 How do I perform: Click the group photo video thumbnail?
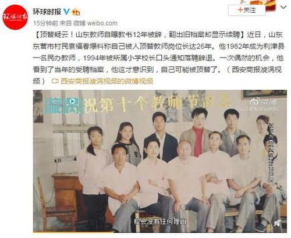(x=160, y=161)
